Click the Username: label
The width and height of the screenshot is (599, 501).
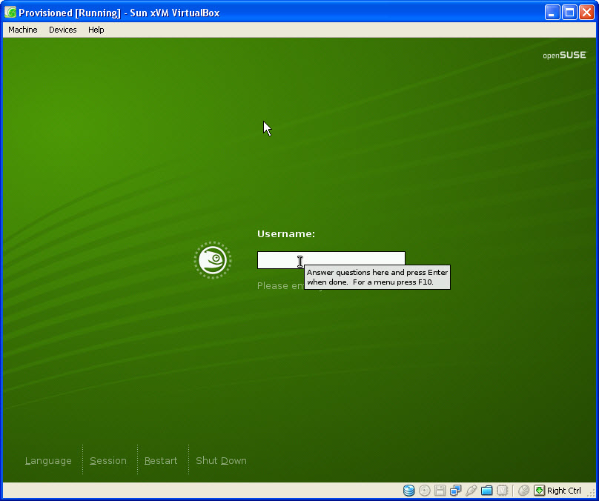click(286, 233)
